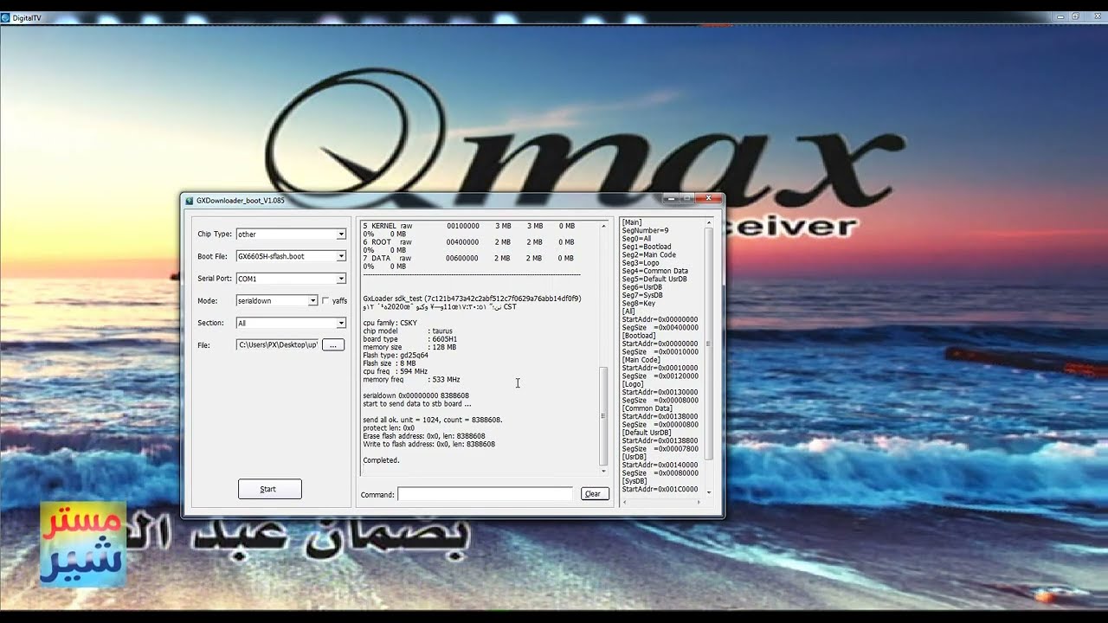The image size is (1108, 623).
Task: Open the Serial Port dropdown
Action: pos(291,279)
